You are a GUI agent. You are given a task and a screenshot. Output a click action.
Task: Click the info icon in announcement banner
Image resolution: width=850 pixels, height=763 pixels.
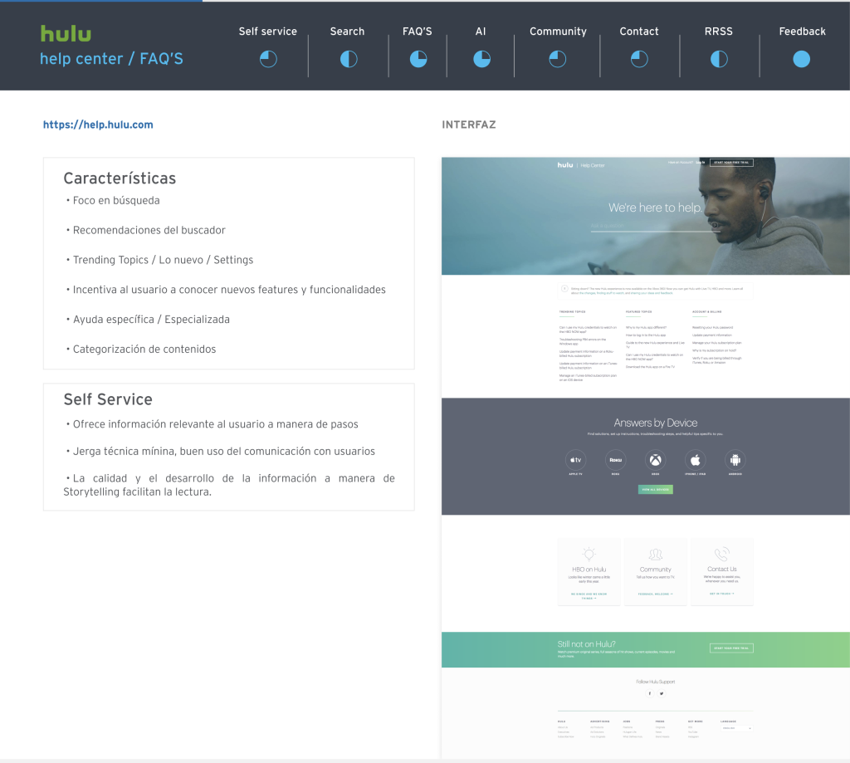(564, 289)
